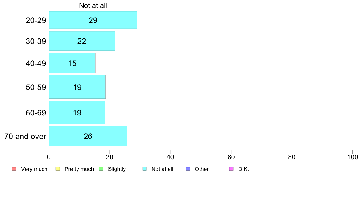Screen dimensions: 361x223
Task: Click the 100 tick on the x-axis
Action: click(x=352, y=157)
